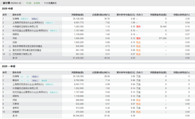Click the -0.30% price change in header
The image size is (195, 119).
(37, 3)
